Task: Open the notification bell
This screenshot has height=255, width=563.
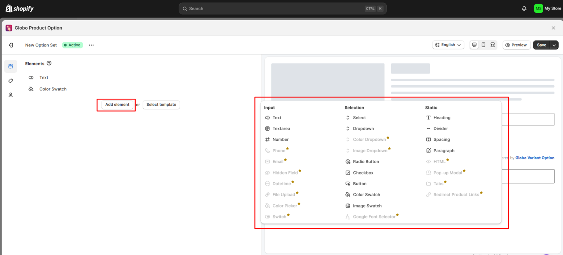Action: coord(524,8)
